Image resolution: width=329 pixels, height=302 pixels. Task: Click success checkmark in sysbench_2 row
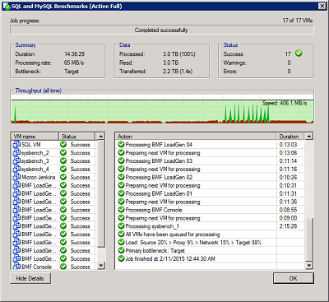coord(63,152)
